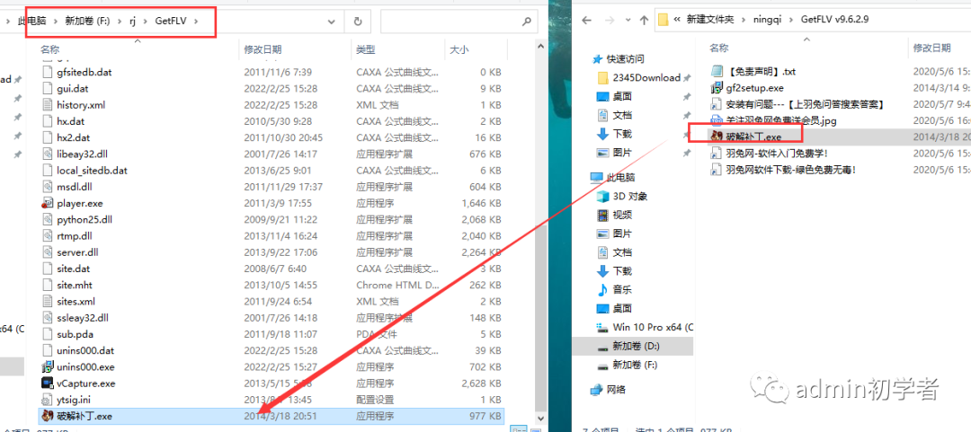Click ningqi breadcrumb in right window

coord(768,20)
